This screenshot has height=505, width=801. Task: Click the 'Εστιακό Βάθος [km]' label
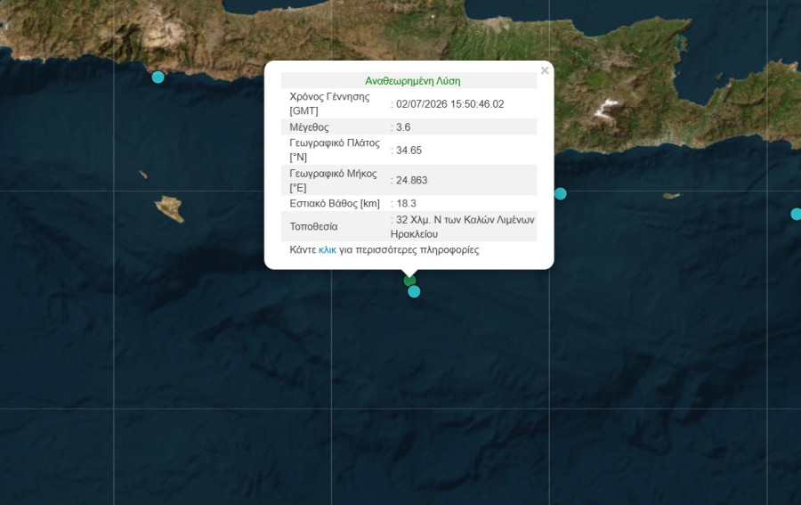pyautogui.click(x=335, y=203)
